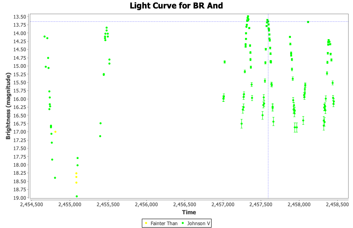The height and width of the screenshot is (228, 353).
Task: Click the 15.00 tick label on brightness axis
Action: (20, 66)
